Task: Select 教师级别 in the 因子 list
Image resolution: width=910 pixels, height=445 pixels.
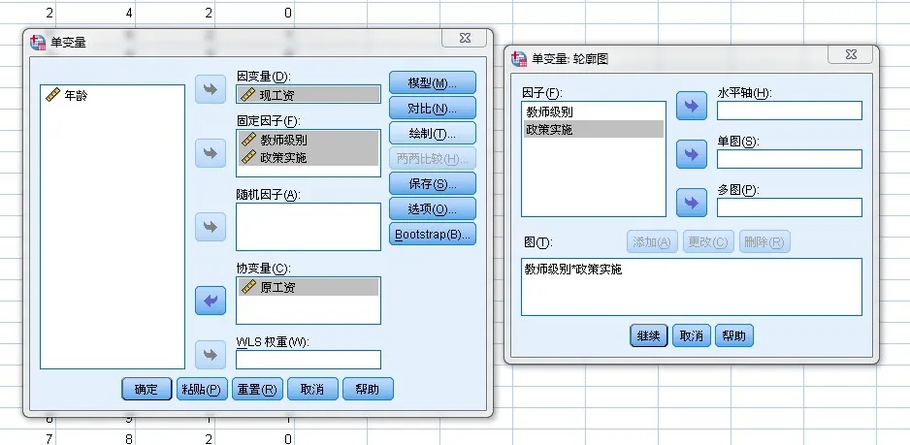Action: click(x=593, y=111)
